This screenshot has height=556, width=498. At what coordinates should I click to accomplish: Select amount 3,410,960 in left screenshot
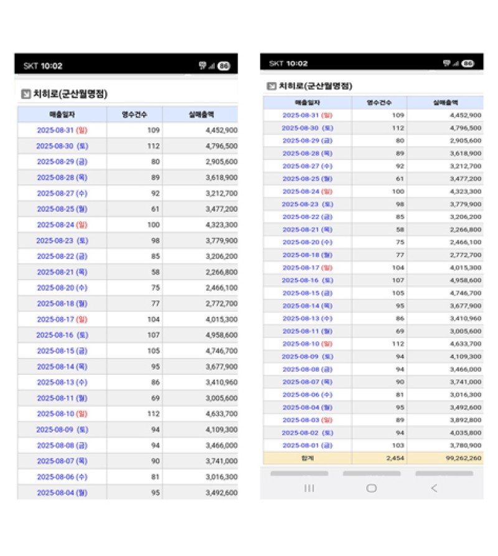[222, 382]
